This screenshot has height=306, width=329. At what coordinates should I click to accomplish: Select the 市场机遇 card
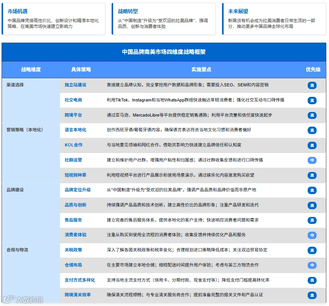point(53,19)
